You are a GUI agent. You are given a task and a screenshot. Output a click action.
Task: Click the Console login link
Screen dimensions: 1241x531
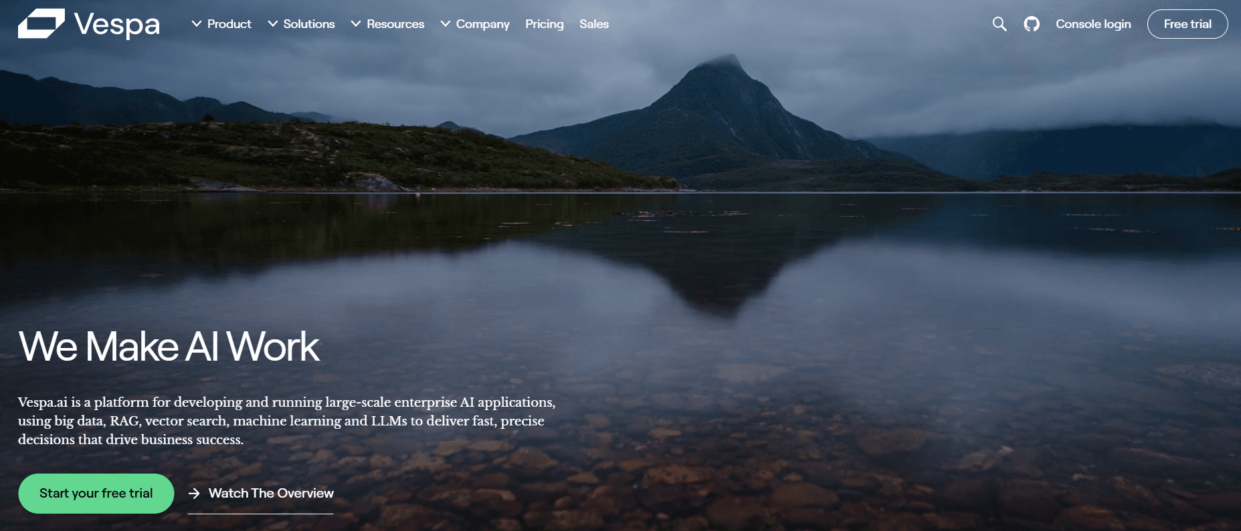click(x=1093, y=24)
